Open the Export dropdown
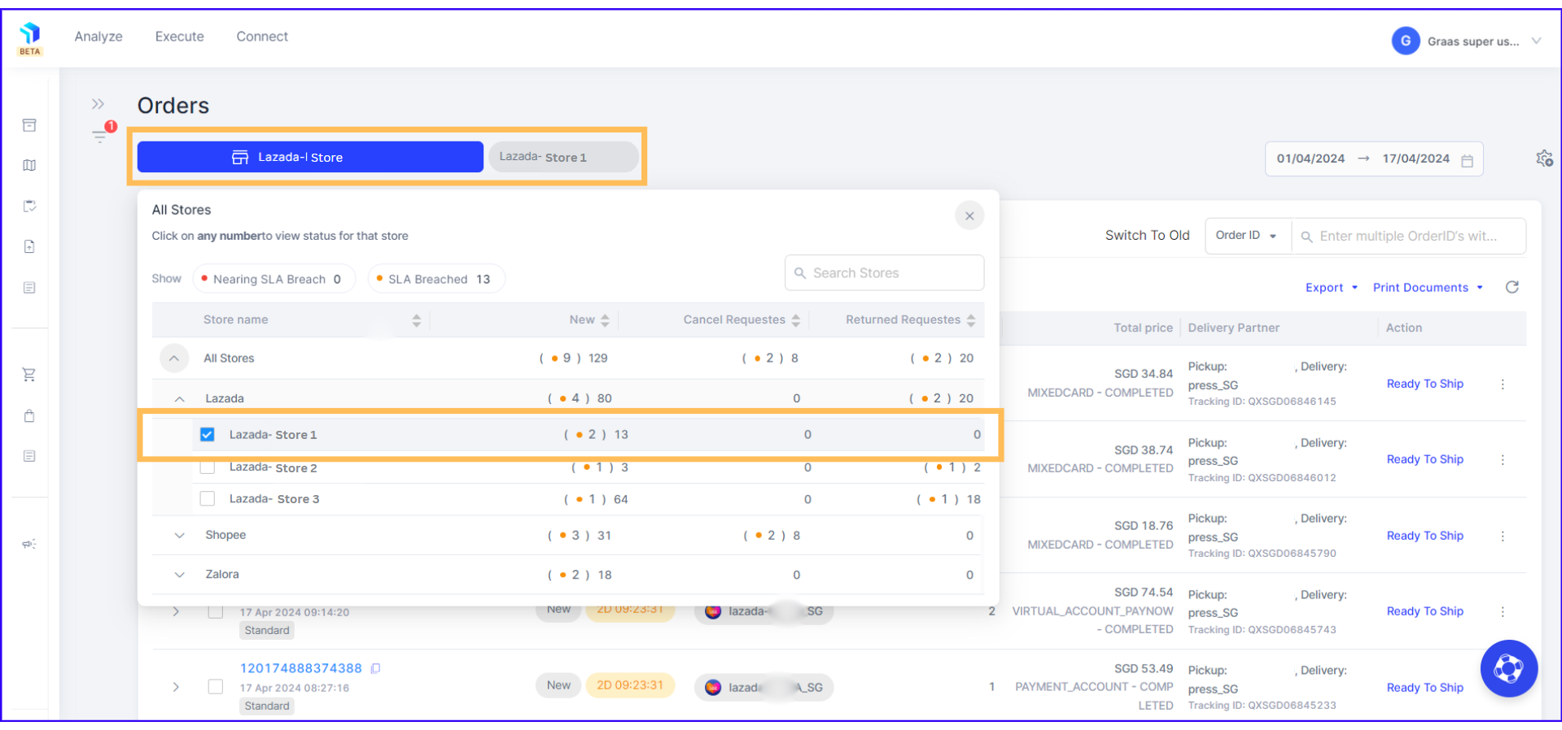Image resolution: width=1562 pixels, height=730 pixels. click(1332, 288)
